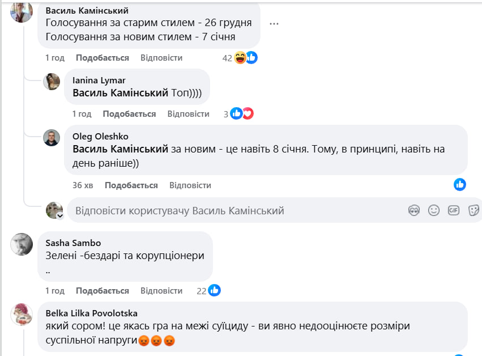482x356 pixels.
Task: Open the sticker picker in reply box
Action: pyautogui.click(x=474, y=210)
